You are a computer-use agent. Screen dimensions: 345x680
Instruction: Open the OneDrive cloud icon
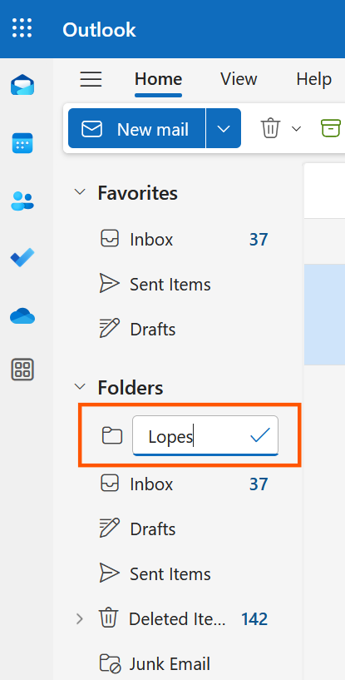point(22,315)
